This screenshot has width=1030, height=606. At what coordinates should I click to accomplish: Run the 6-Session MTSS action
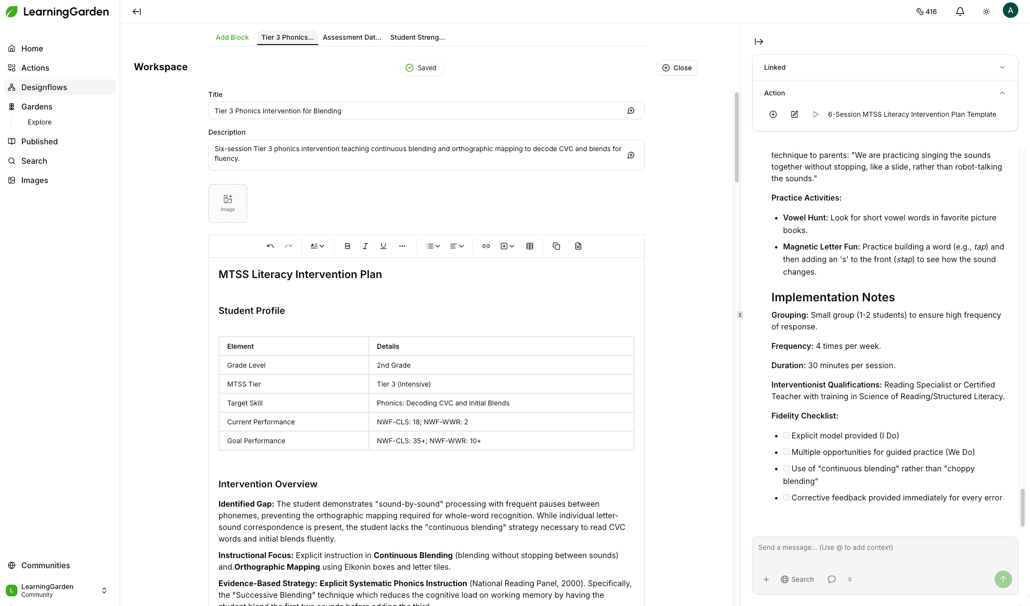816,114
